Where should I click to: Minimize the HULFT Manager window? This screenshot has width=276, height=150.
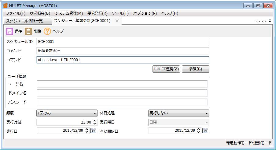coord(248,6)
